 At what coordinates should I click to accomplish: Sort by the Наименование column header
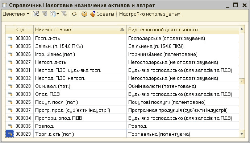pyautogui.click(x=80, y=29)
